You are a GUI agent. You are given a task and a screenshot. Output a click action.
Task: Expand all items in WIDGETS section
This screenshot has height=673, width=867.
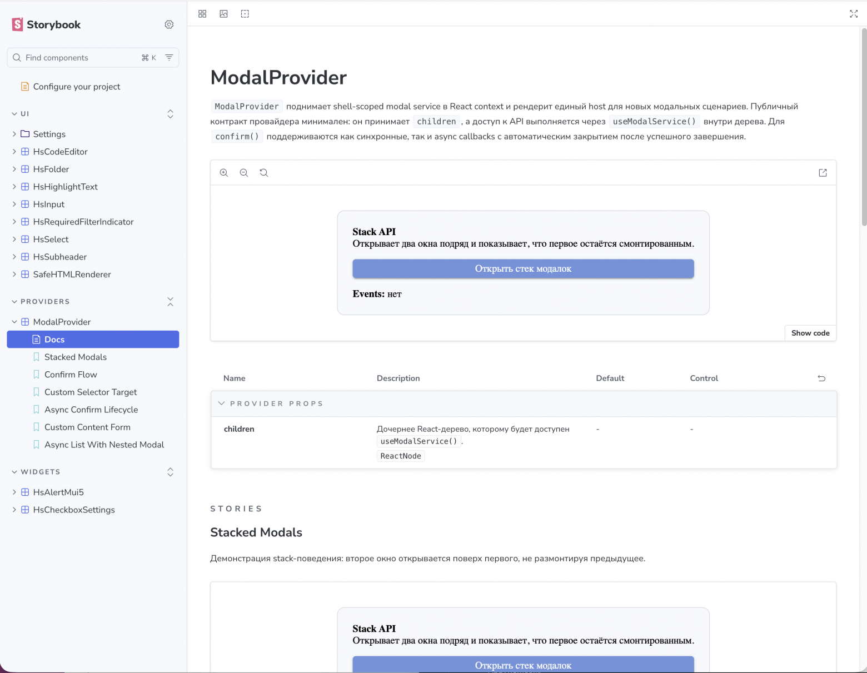[171, 472]
